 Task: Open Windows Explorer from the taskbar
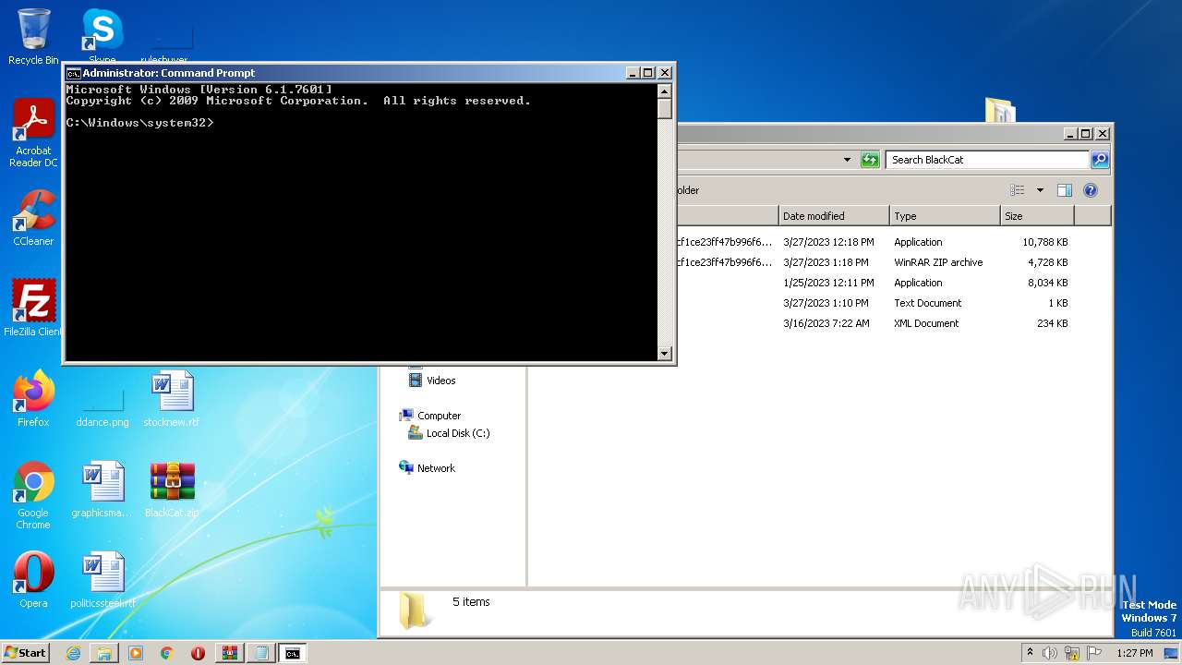pyautogui.click(x=104, y=653)
